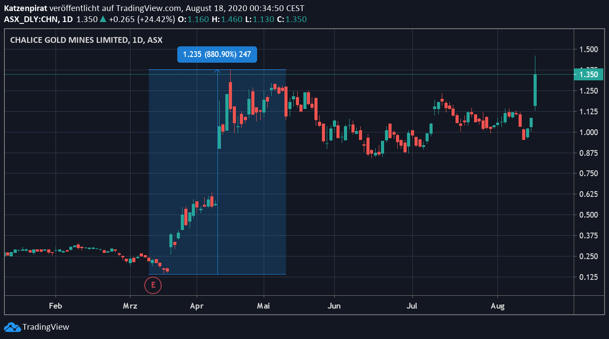
Task: Click the 0.750 price scale label
Action: 589,173
